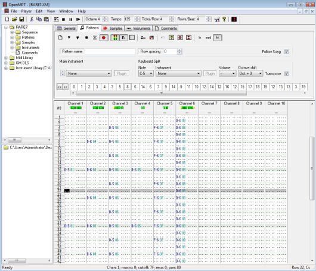The height and width of the screenshot is (271, 316).
Task: Click in the Pattern name field
Action: [110, 51]
